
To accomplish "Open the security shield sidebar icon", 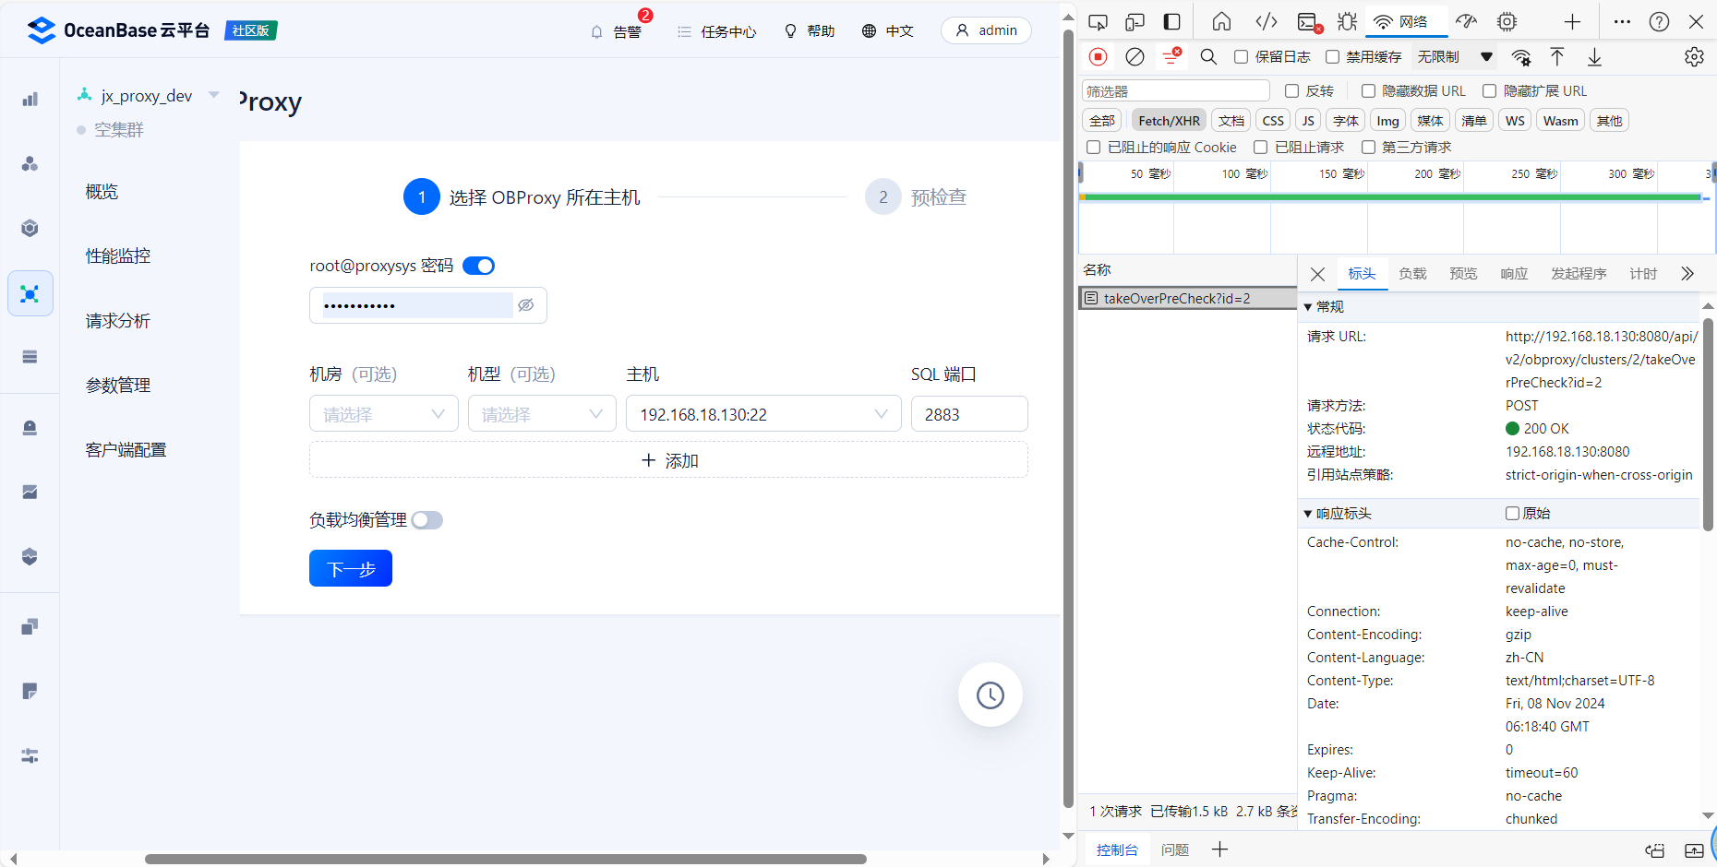I will pyautogui.click(x=30, y=556).
